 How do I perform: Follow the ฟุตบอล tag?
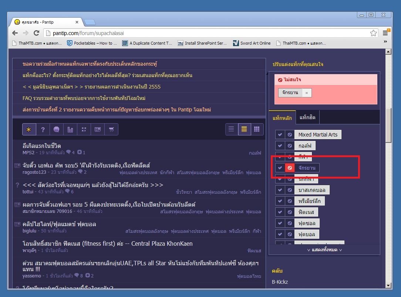(280, 234)
